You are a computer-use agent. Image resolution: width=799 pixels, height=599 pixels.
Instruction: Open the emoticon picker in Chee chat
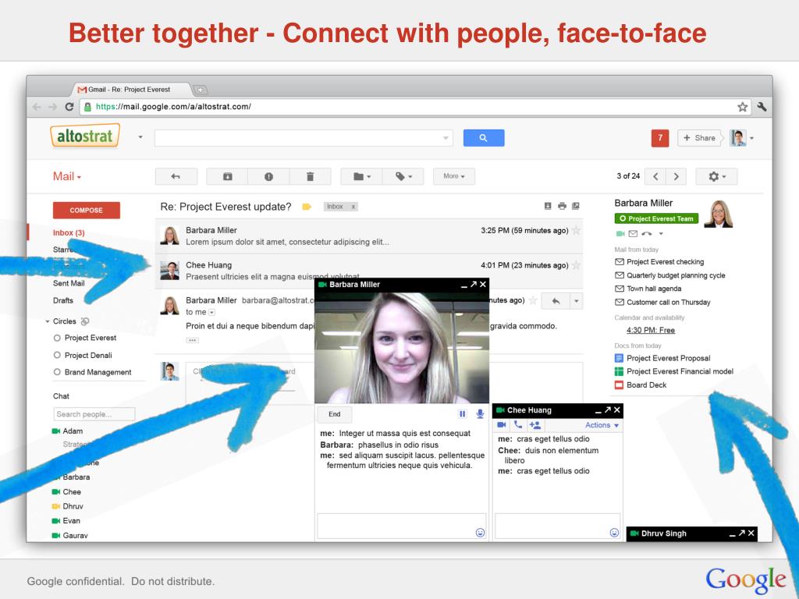(615, 533)
